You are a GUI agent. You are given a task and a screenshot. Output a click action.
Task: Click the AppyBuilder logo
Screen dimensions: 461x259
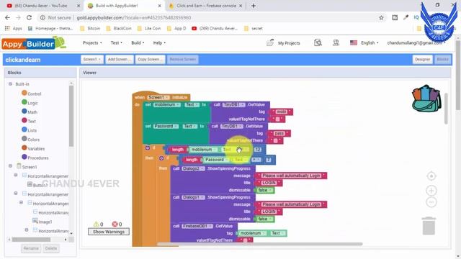pyautogui.click(x=34, y=43)
